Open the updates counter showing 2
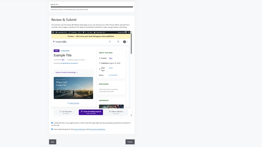 pyautogui.click(x=80, y=32)
